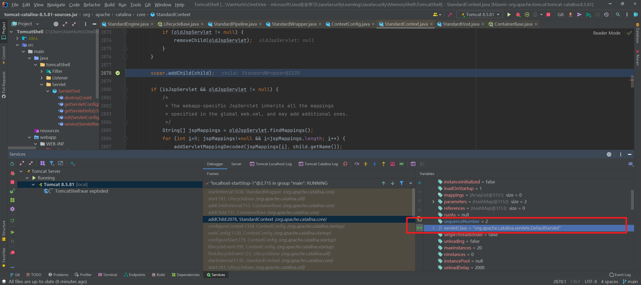The image size is (641, 285).
Task: Toggle the frames filter funnel in Debugger
Action: 402,183
